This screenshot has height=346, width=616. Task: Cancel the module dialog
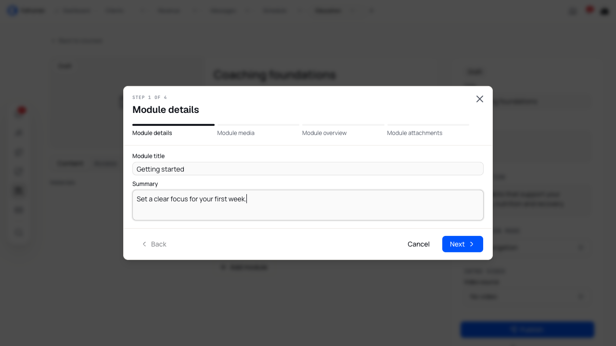(419, 244)
